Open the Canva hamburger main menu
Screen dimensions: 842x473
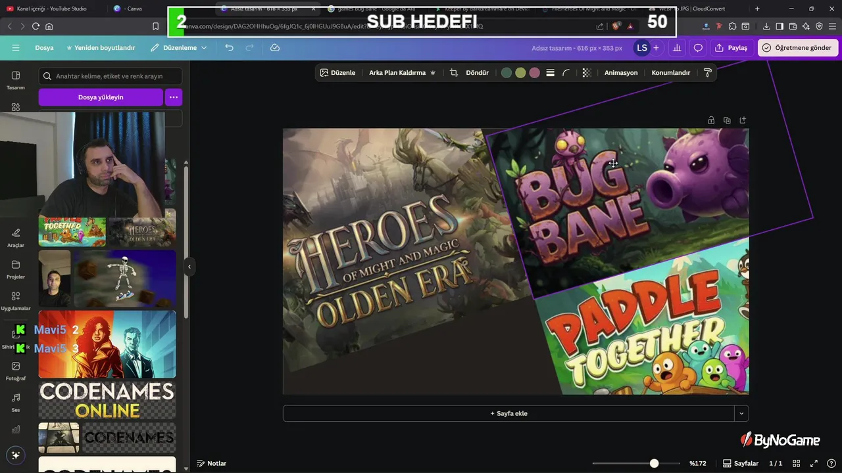coord(16,48)
